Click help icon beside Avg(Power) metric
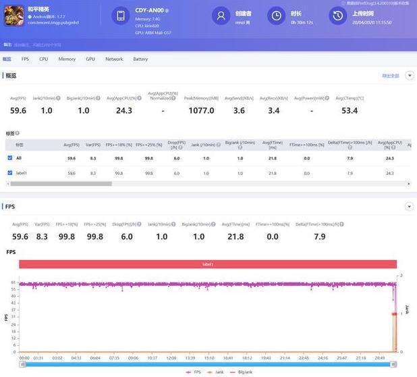The image size is (417, 377). pyautogui.click(x=327, y=98)
